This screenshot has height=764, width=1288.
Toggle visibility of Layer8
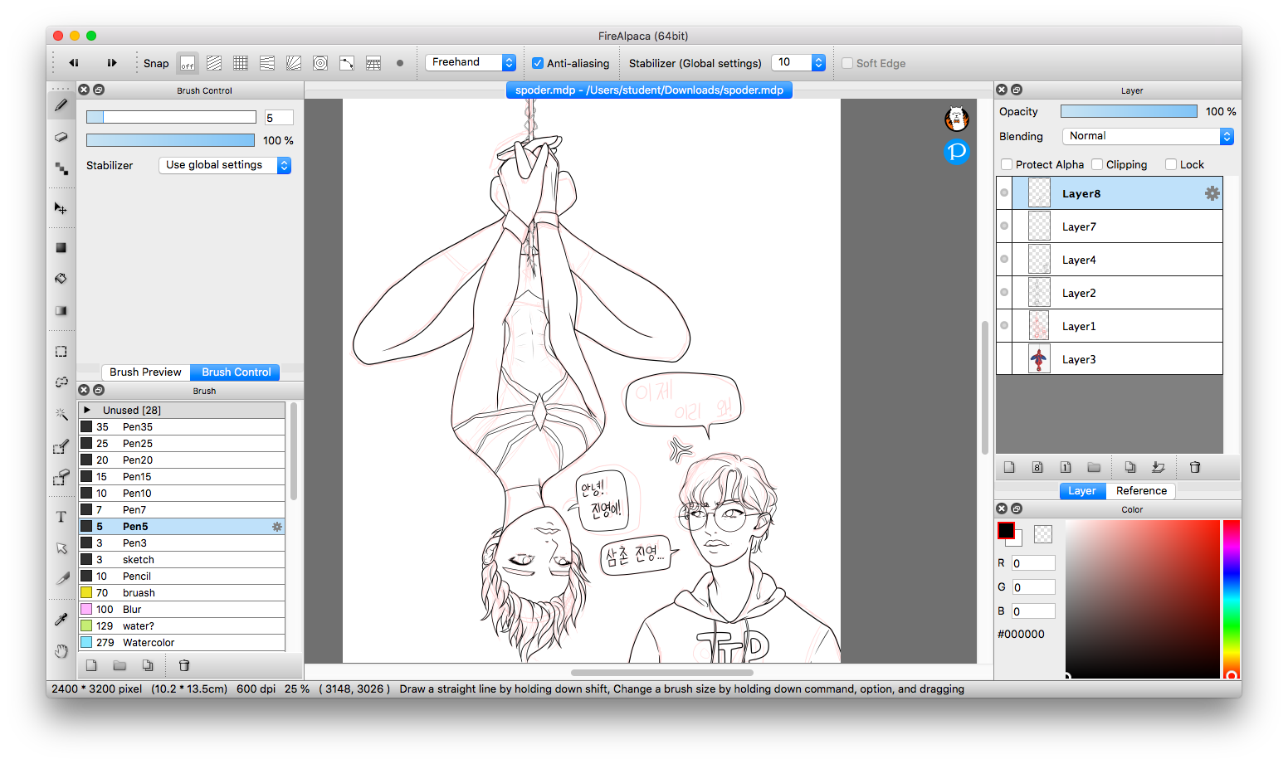click(x=1004, y=193)
